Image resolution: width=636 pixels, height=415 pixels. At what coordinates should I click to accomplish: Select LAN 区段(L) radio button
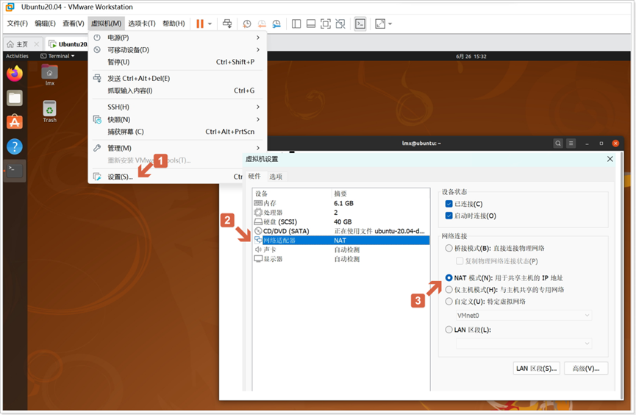pos(449,330)
